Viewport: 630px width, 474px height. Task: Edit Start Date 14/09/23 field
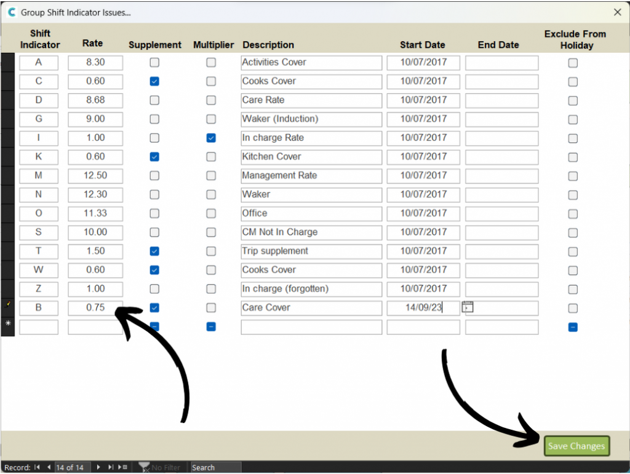click(423, 308)
